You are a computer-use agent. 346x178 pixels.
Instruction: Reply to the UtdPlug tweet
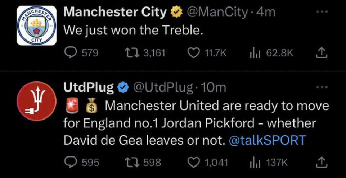pos(82,163)
